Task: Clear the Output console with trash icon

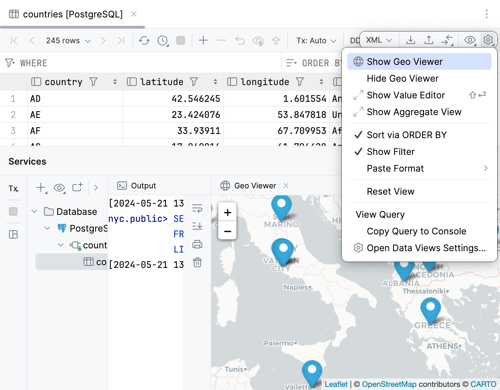Action: tap(197, 263)
